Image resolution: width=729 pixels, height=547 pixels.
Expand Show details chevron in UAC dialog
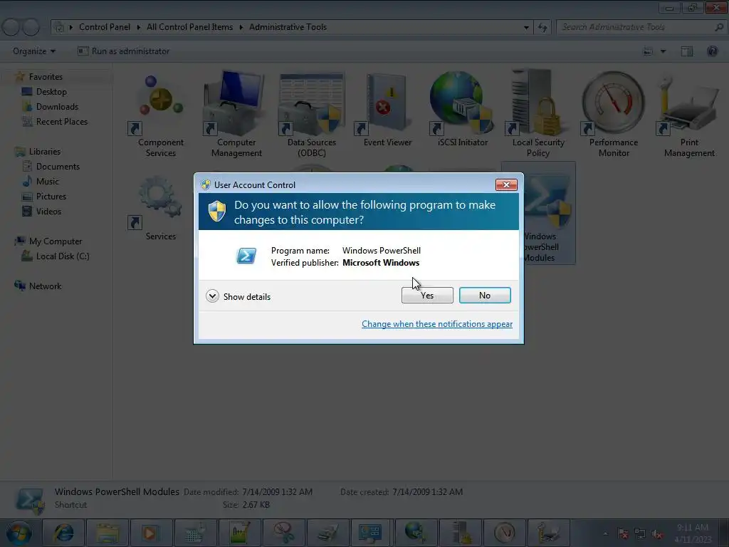pyautogui.click(x=212, y=296)
